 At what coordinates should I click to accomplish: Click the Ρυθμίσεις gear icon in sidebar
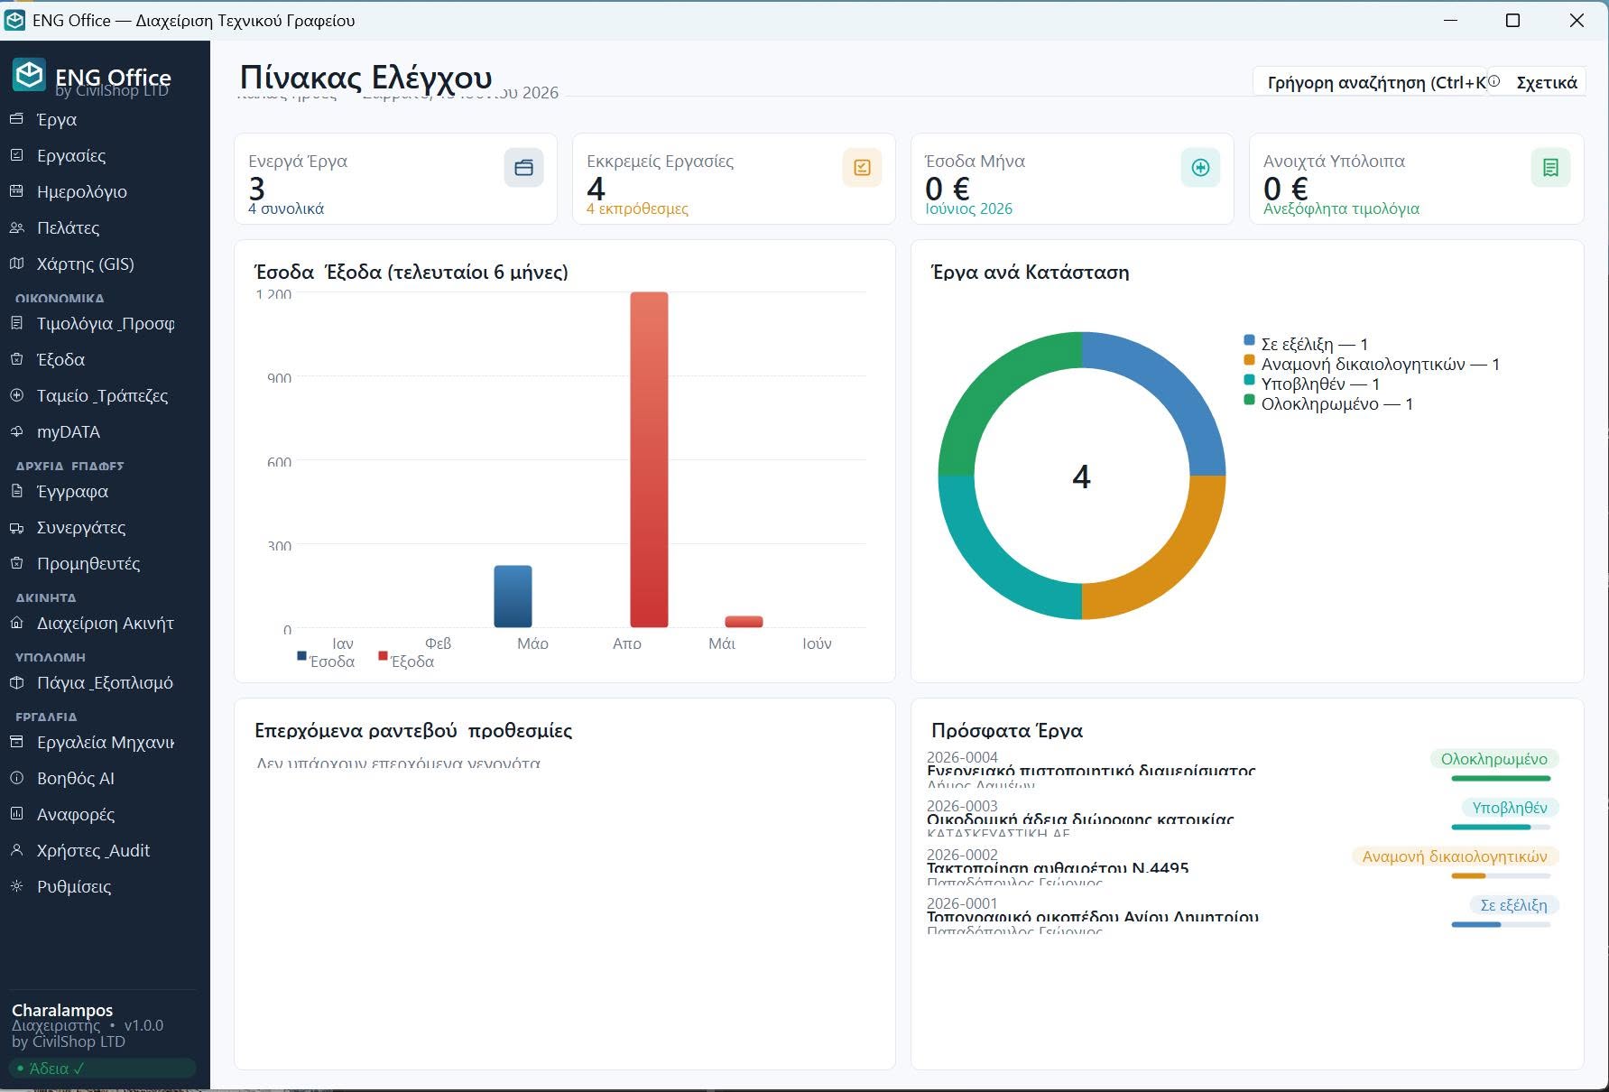[16, 886]
